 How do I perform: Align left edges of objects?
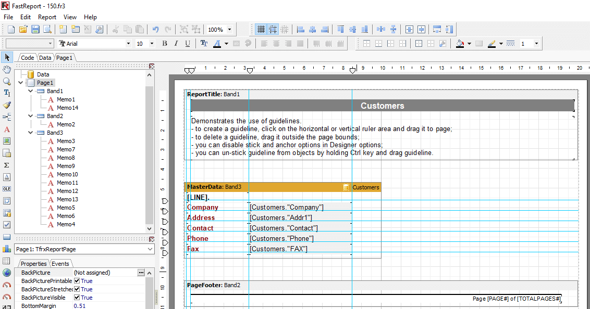click(301, 29)
